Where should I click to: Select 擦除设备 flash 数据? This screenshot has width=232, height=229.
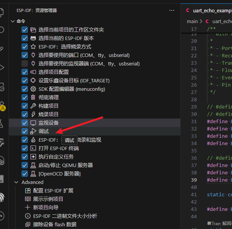54,224
